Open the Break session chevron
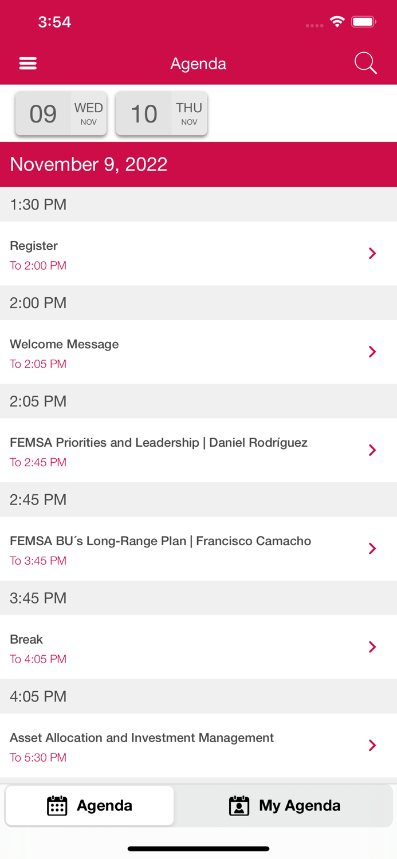The width and height of the screenshot is (397, 859). pos(372,647)
